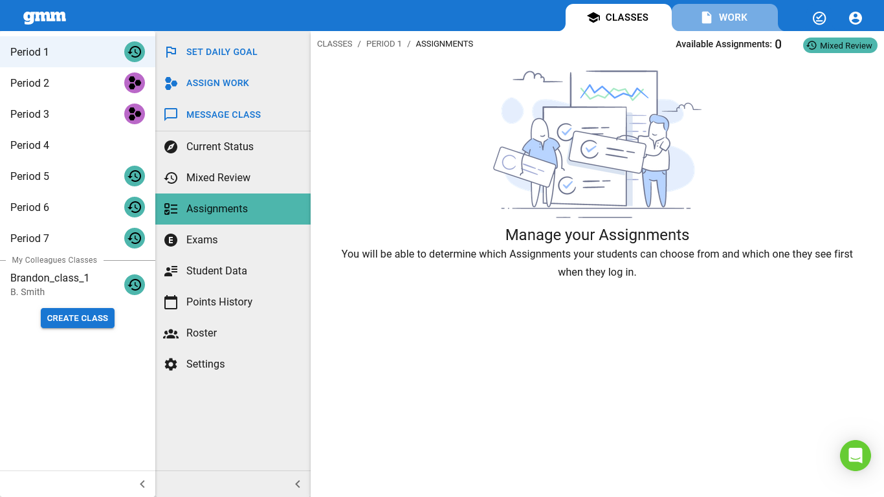Click the purple assignment icon for Period 3
The image size is (884, 497).
(135, 114)
